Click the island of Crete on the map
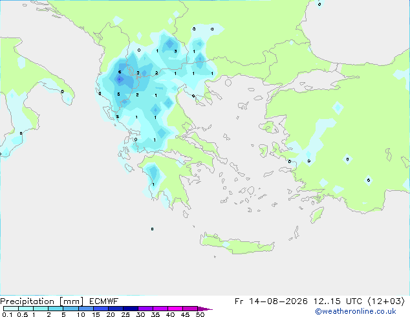The width and height of the screenshot is (410, 317). pos(237,244)
